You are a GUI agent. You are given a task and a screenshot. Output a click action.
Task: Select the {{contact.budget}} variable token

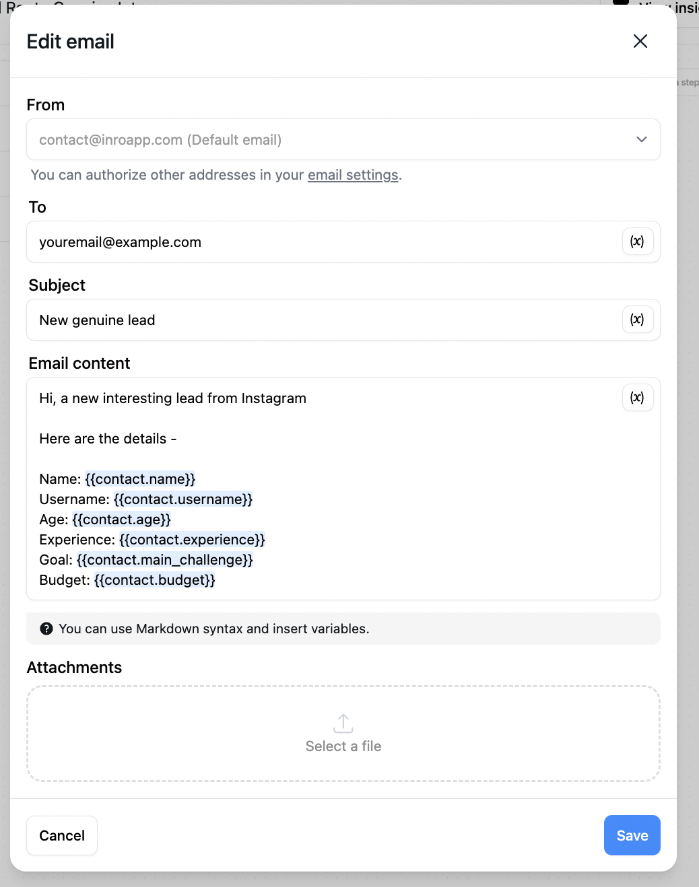point(154,579)
